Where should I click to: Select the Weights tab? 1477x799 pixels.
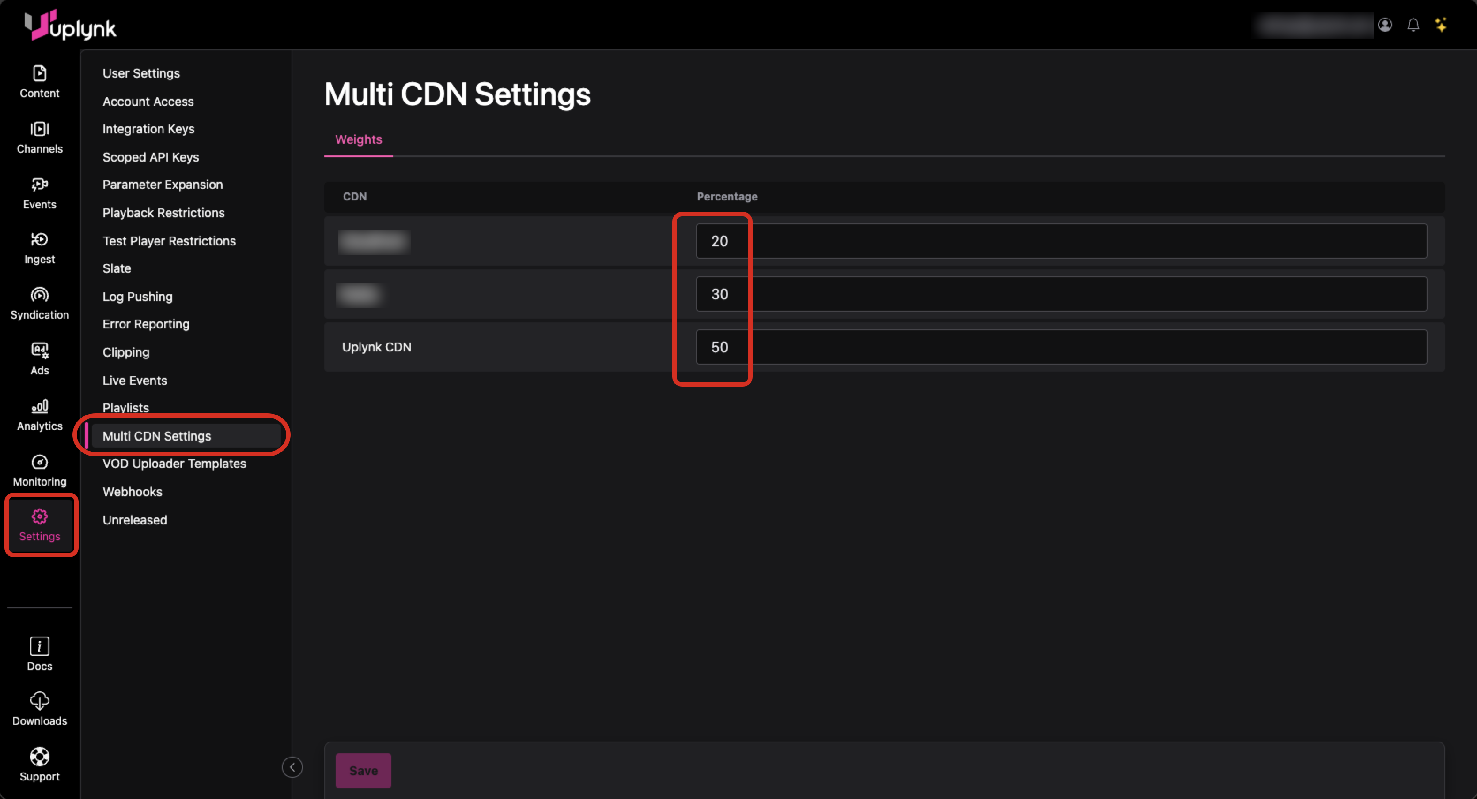(x=358, y=139)
